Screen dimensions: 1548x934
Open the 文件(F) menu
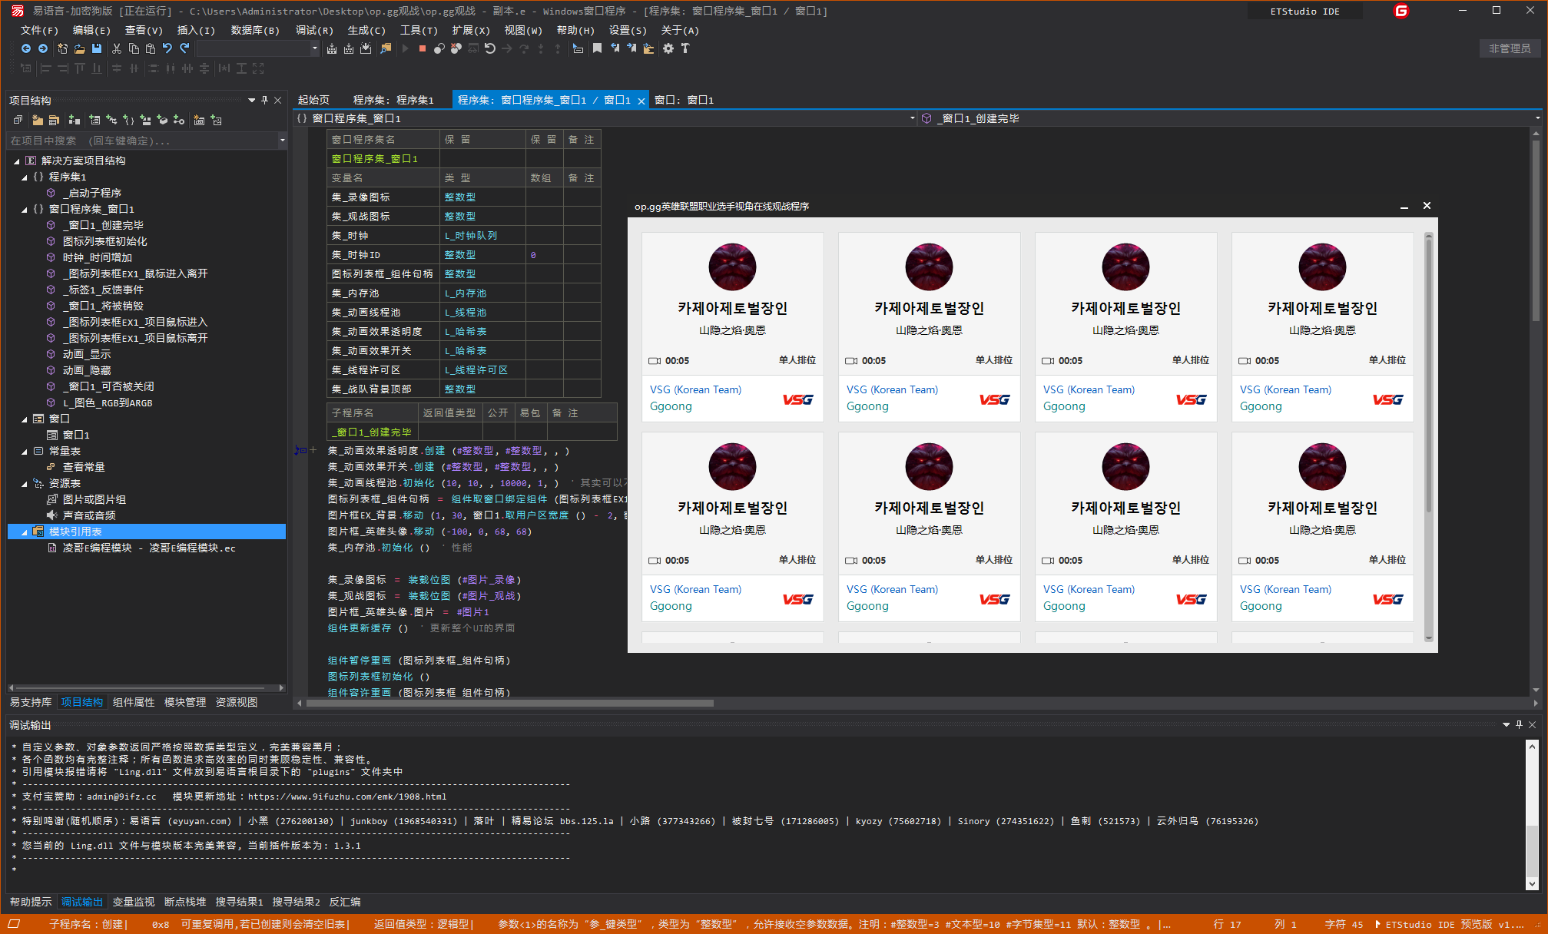click(x=39, y=30)
